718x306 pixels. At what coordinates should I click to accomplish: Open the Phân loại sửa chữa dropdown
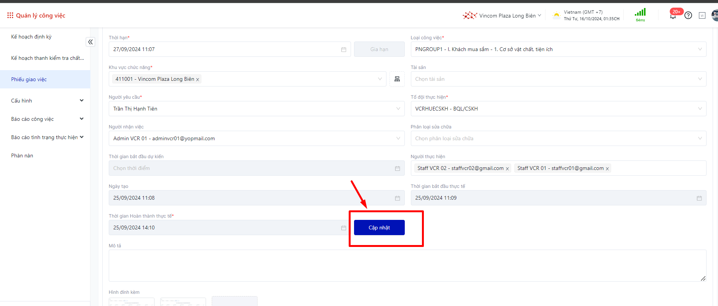pyautogui.click(x=559, y=138)
